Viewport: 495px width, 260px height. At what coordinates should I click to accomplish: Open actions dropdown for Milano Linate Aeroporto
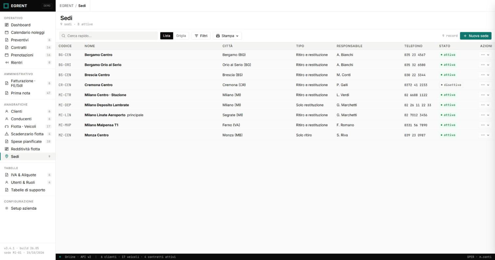click(x=485, y=115)
